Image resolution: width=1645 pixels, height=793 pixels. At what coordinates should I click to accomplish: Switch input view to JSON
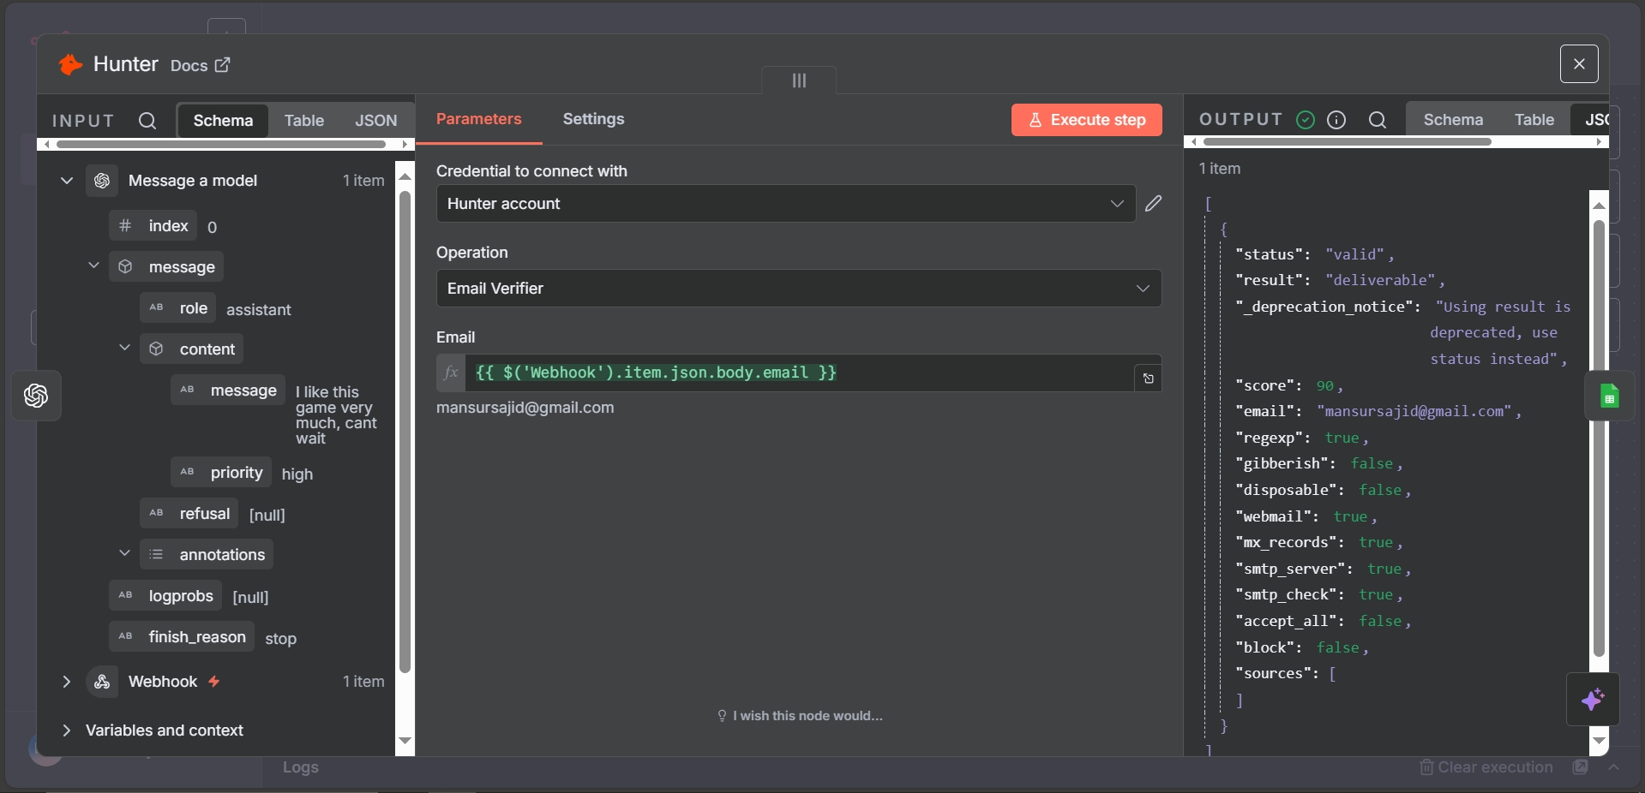coord(376,121)
